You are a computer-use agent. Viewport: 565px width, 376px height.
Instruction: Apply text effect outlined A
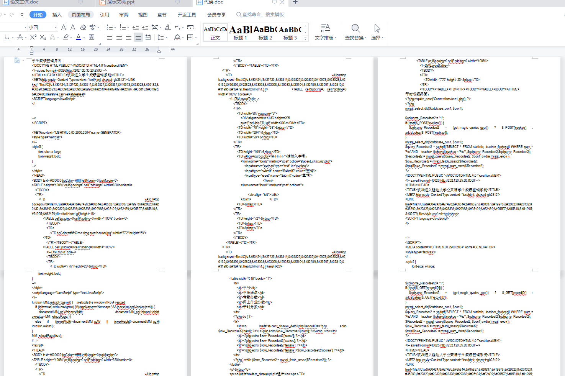click(x=52, y=37)
